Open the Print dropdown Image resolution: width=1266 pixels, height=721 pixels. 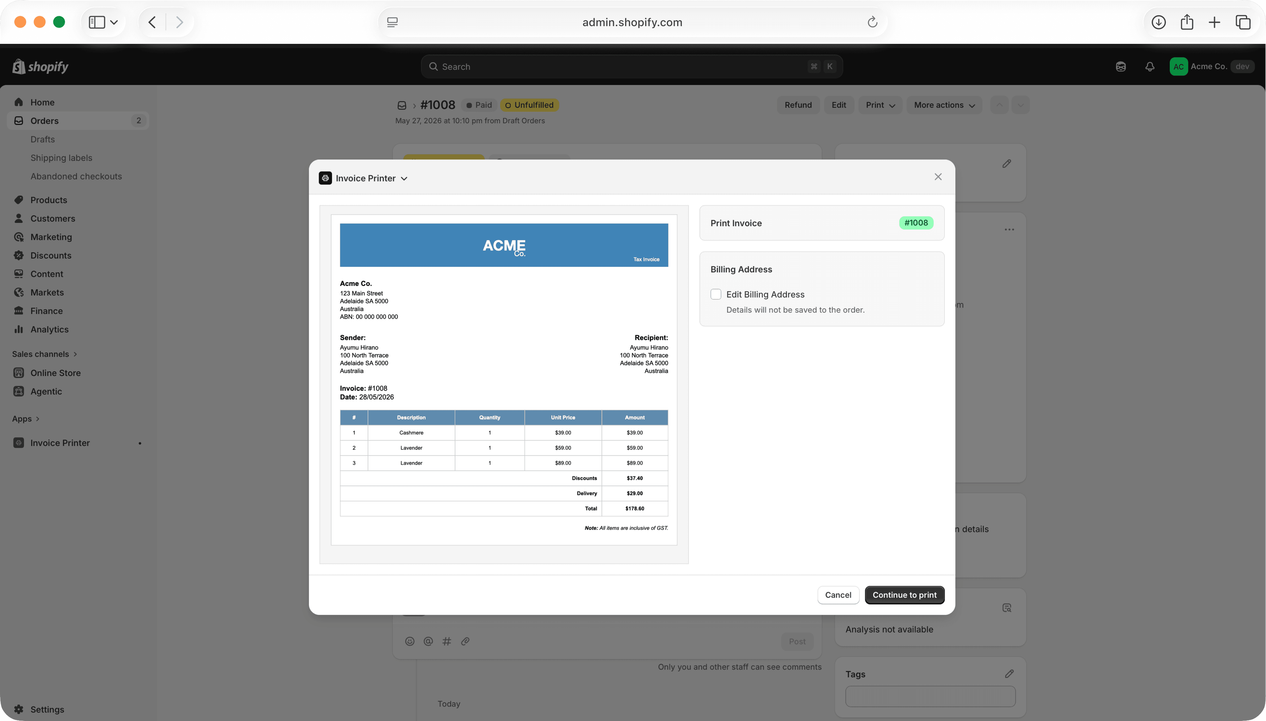click(880, 105)
